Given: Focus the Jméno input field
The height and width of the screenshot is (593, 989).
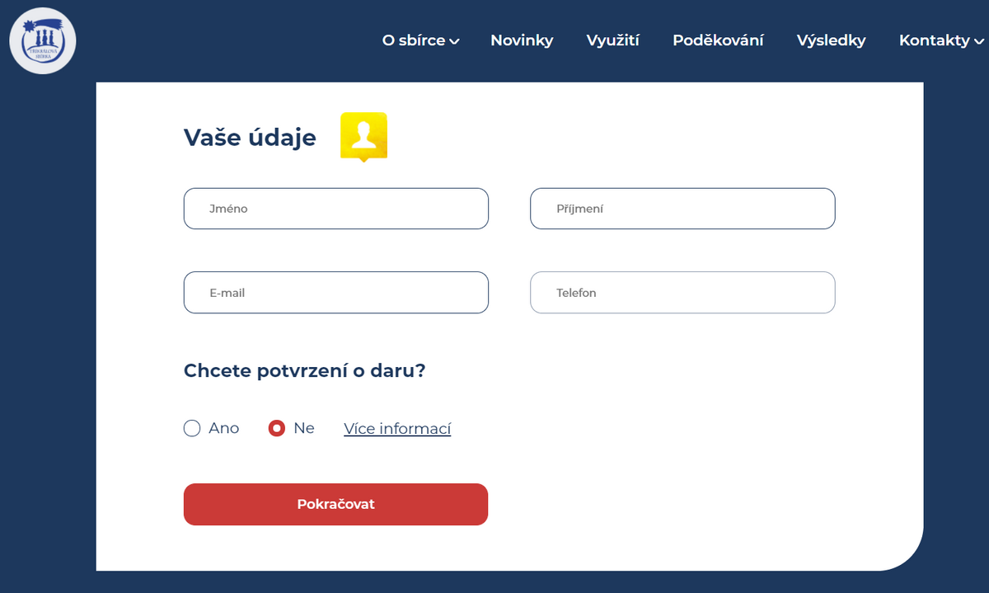Looking at the screenshot, I should coord(335,209).
